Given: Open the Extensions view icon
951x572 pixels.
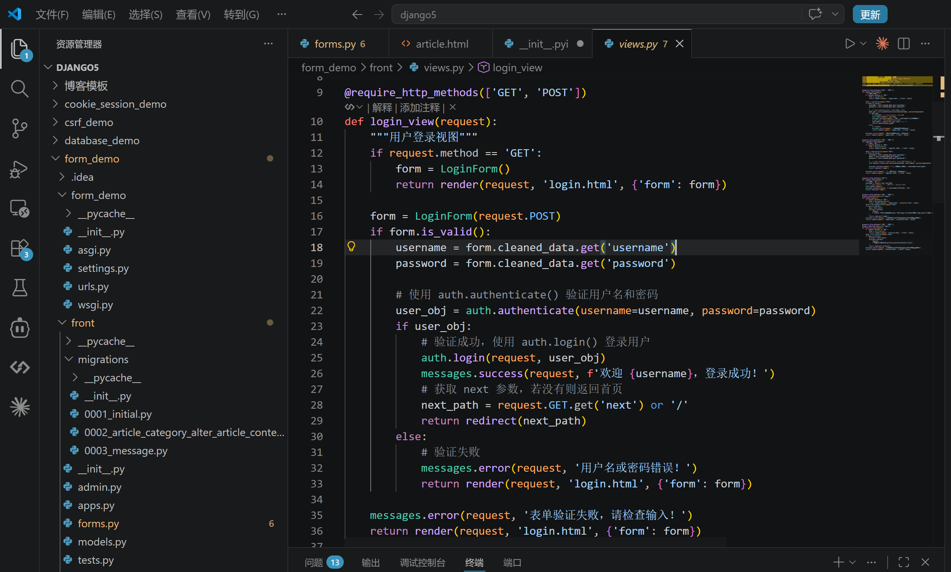Looking at the screenshot, I should [x=19, y=249].
